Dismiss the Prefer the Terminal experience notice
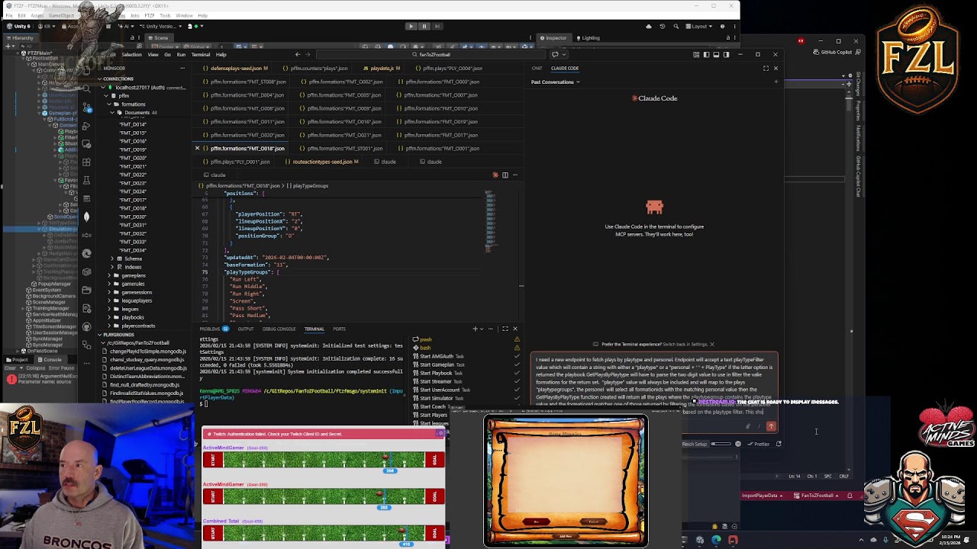The image size is (977, 549). click(x=712, y=344)
